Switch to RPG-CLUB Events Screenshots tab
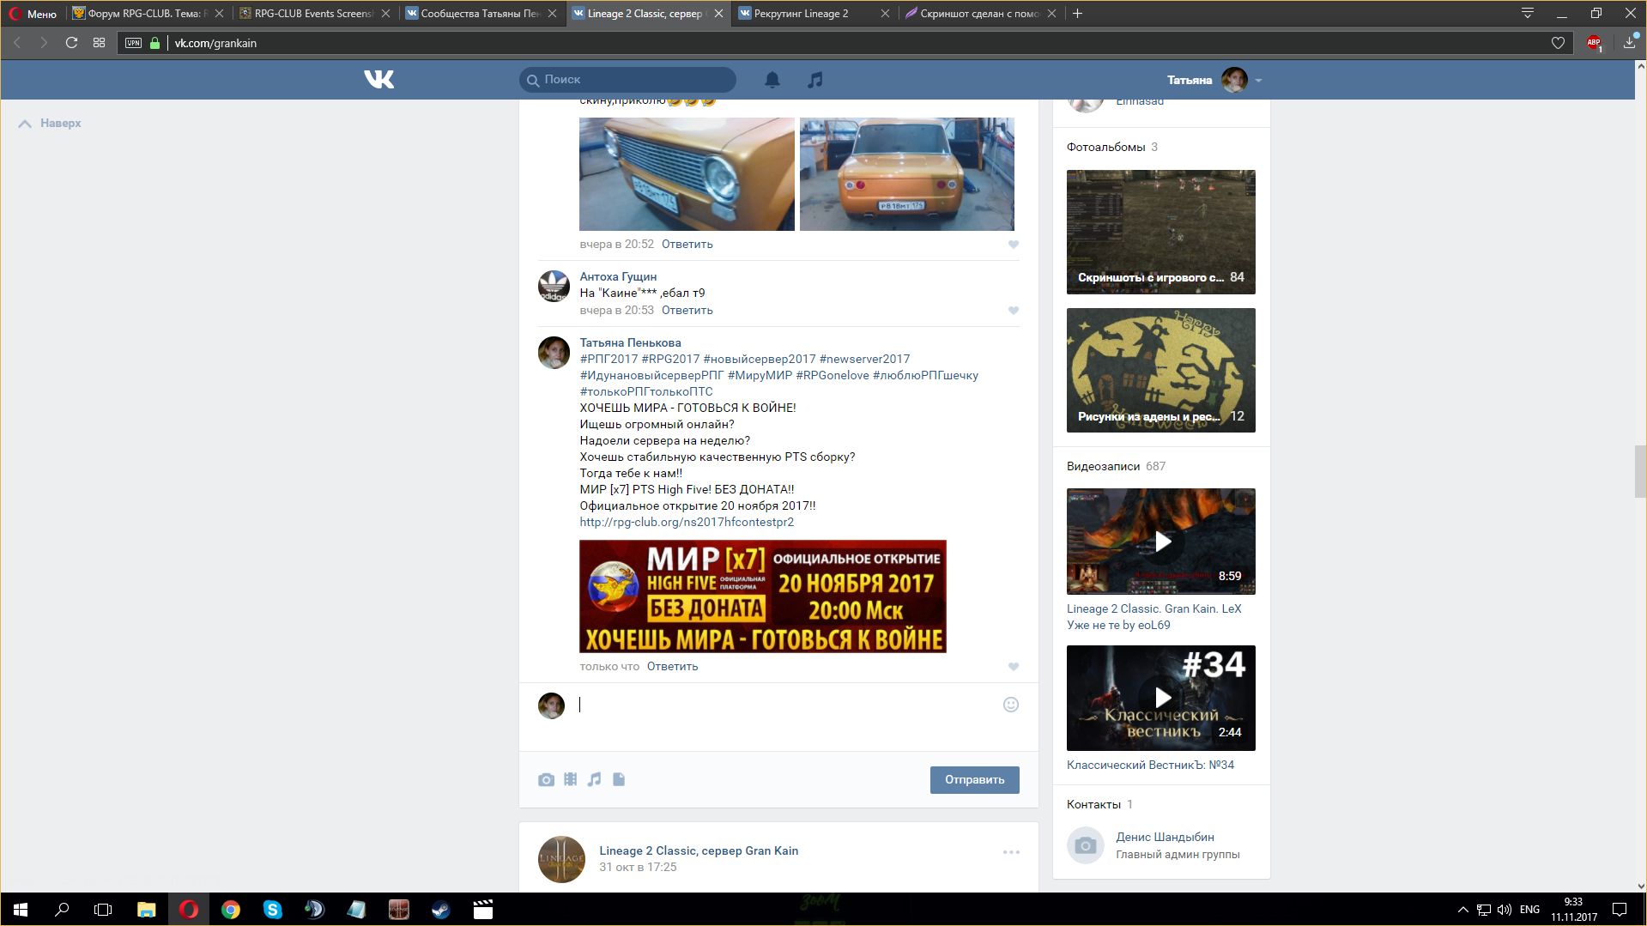Viewport: 1647px width, 926px height. pyautogui.click(x=314, y=14)
